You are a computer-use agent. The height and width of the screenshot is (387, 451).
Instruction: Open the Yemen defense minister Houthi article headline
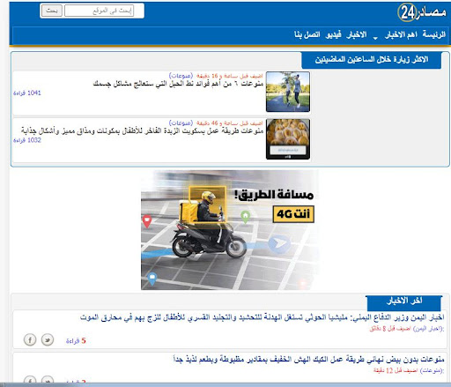coord(262,317)
